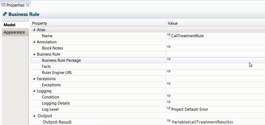265x125 pixels.
Task: Collapse the Output category
Action: [34, 116]
